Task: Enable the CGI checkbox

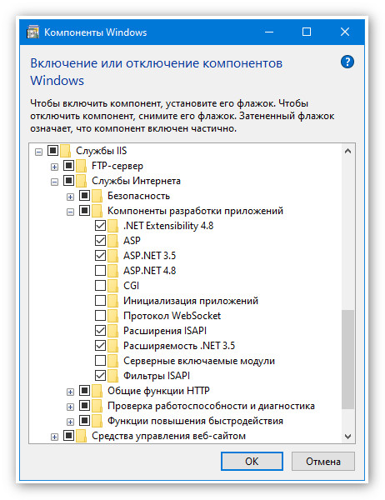Action: point(101,285)
